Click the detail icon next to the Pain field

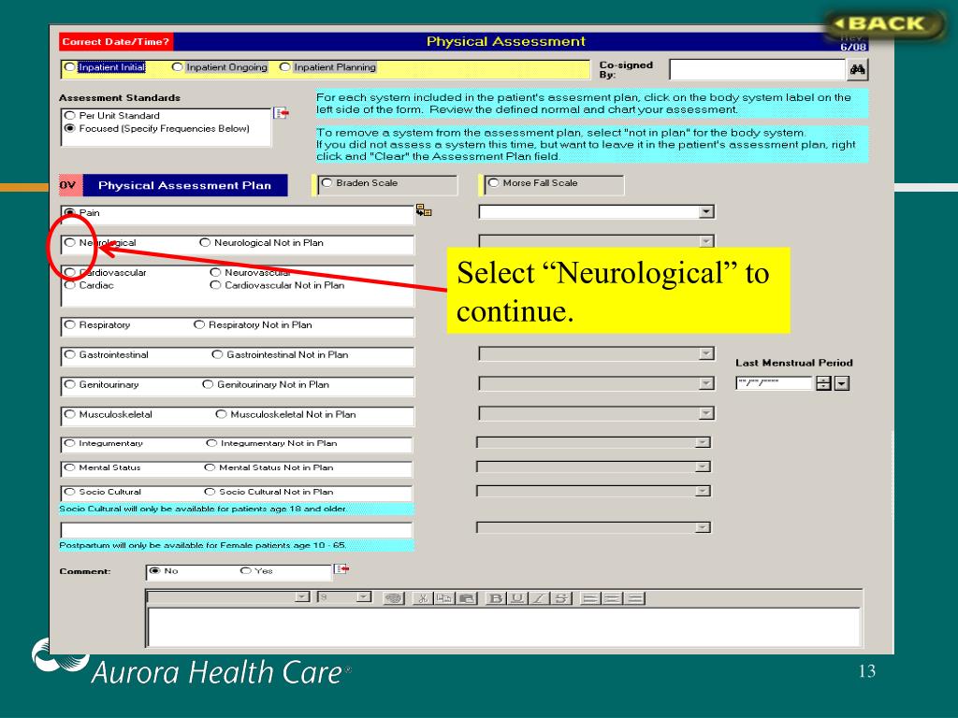point(424,210)
